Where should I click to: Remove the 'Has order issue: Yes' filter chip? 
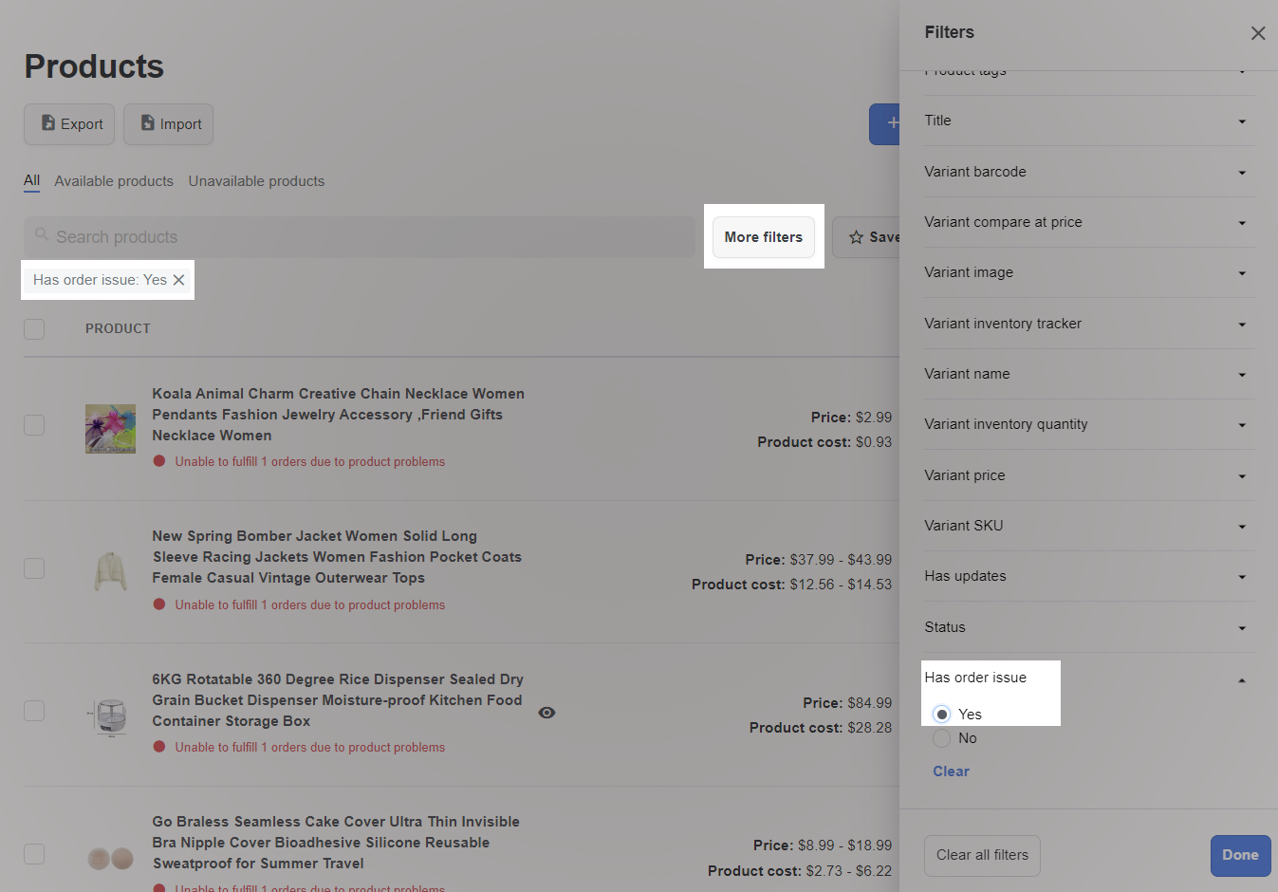click(x=178, y=280)
